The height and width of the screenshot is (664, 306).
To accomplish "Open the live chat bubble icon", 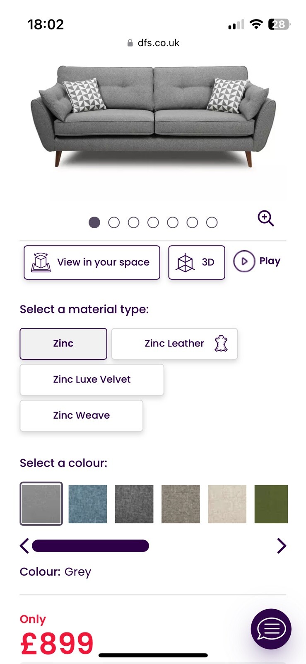I will (x=271, y=629).
